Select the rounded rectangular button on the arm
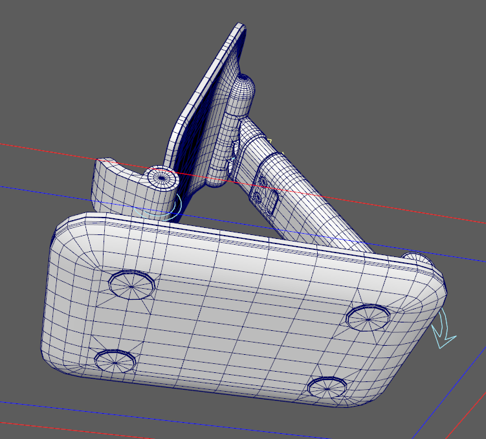The width and height of the screenshot is (486, 439). (x=271, y=203)
